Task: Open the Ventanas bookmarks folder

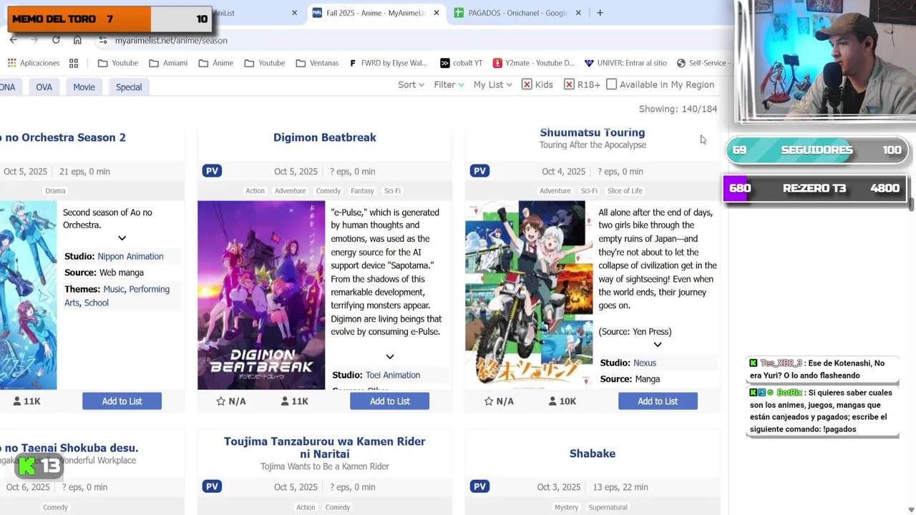Action: pos(317,63)
